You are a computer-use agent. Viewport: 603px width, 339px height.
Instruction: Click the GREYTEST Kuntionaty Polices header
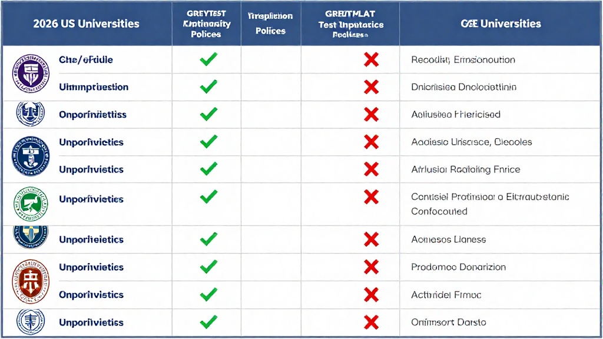[207, 24]
